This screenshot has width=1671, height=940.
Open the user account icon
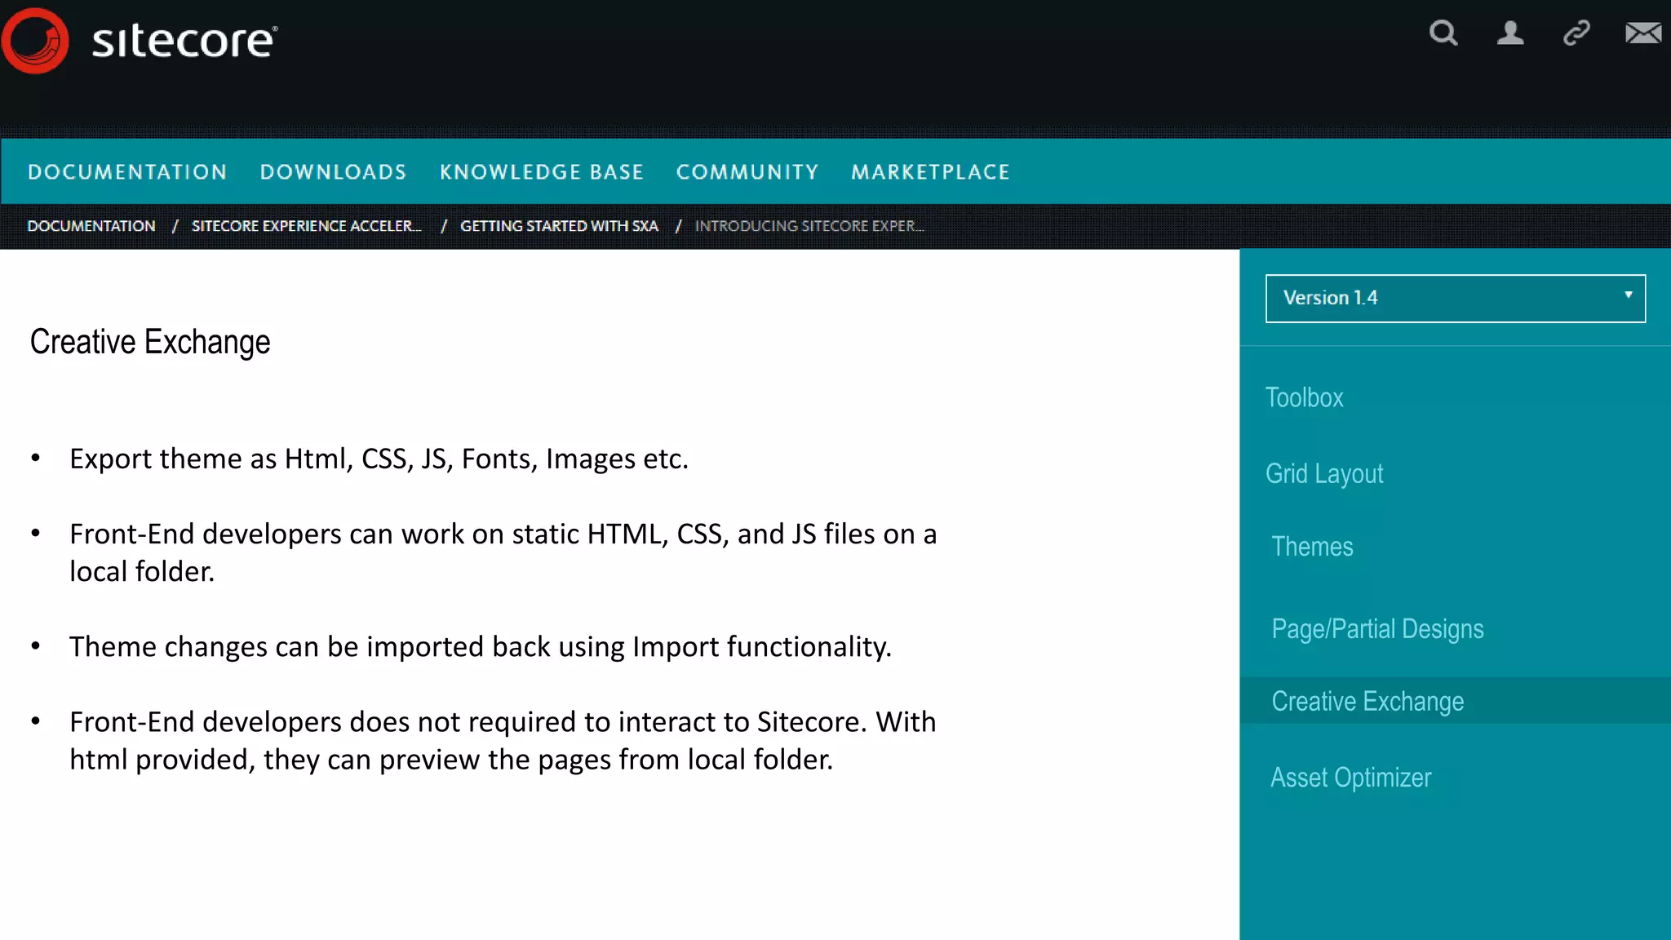pos(1509,33)
